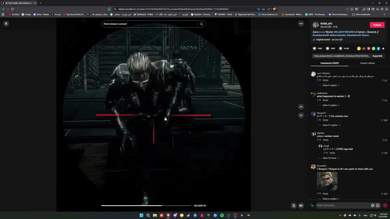Share video via Facebook icon
This screenshot has width=390, height=219.
[x=378, y=48]
